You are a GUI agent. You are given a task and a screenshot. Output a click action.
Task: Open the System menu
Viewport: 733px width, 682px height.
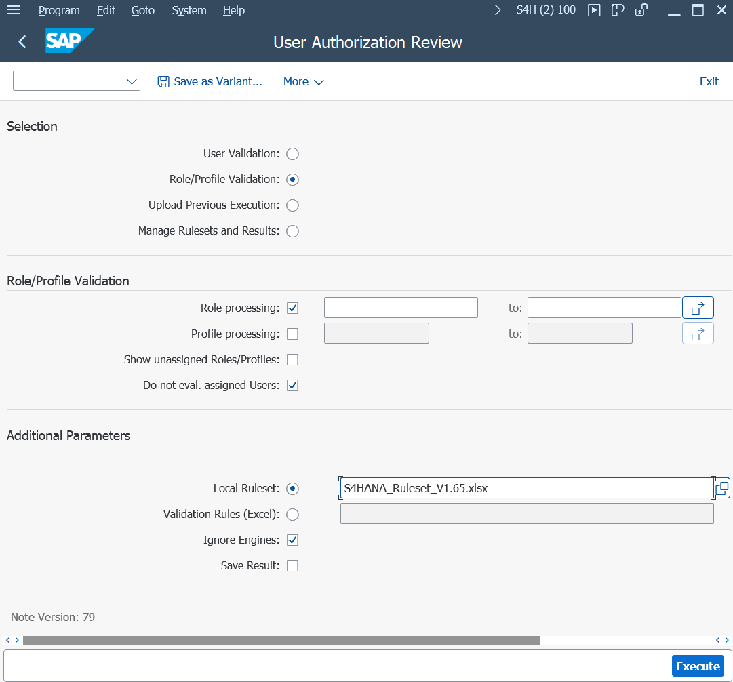pyautogui.click(x=189, y=10)
